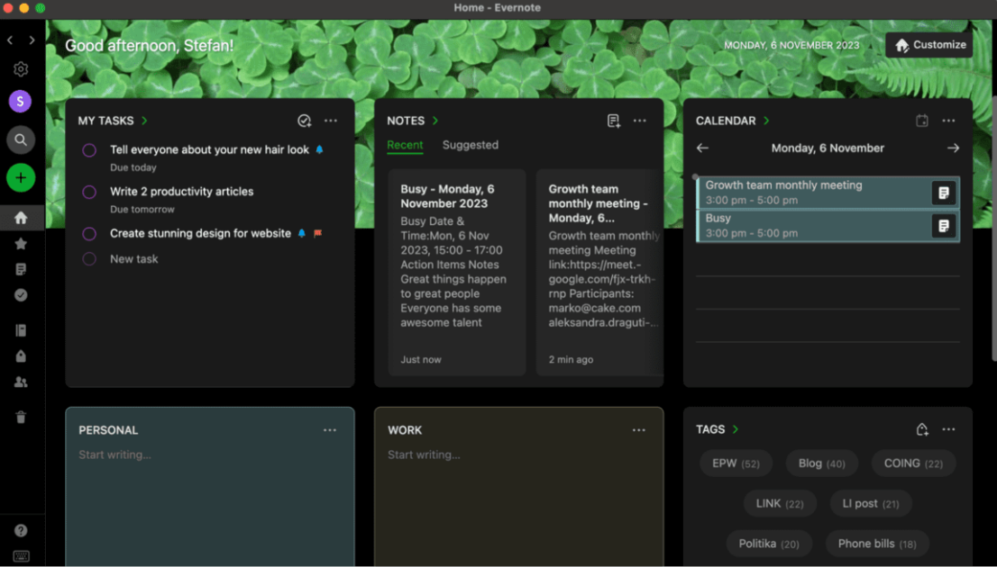Open the Customize button
Image resolution: width=997 pixels, height=567 pixels.
(x=929, y=44)
